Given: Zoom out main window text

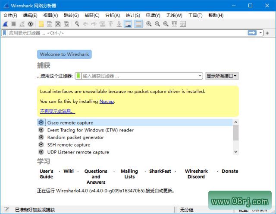Looking at the screenshot, I should pos(157,24).
